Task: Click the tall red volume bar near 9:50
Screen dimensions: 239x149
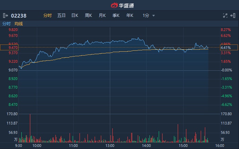Action: [30, 128]
